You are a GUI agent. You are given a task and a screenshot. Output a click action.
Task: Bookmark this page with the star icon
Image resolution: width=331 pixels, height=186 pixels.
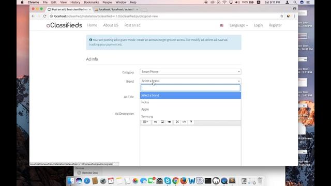[281, 16]
